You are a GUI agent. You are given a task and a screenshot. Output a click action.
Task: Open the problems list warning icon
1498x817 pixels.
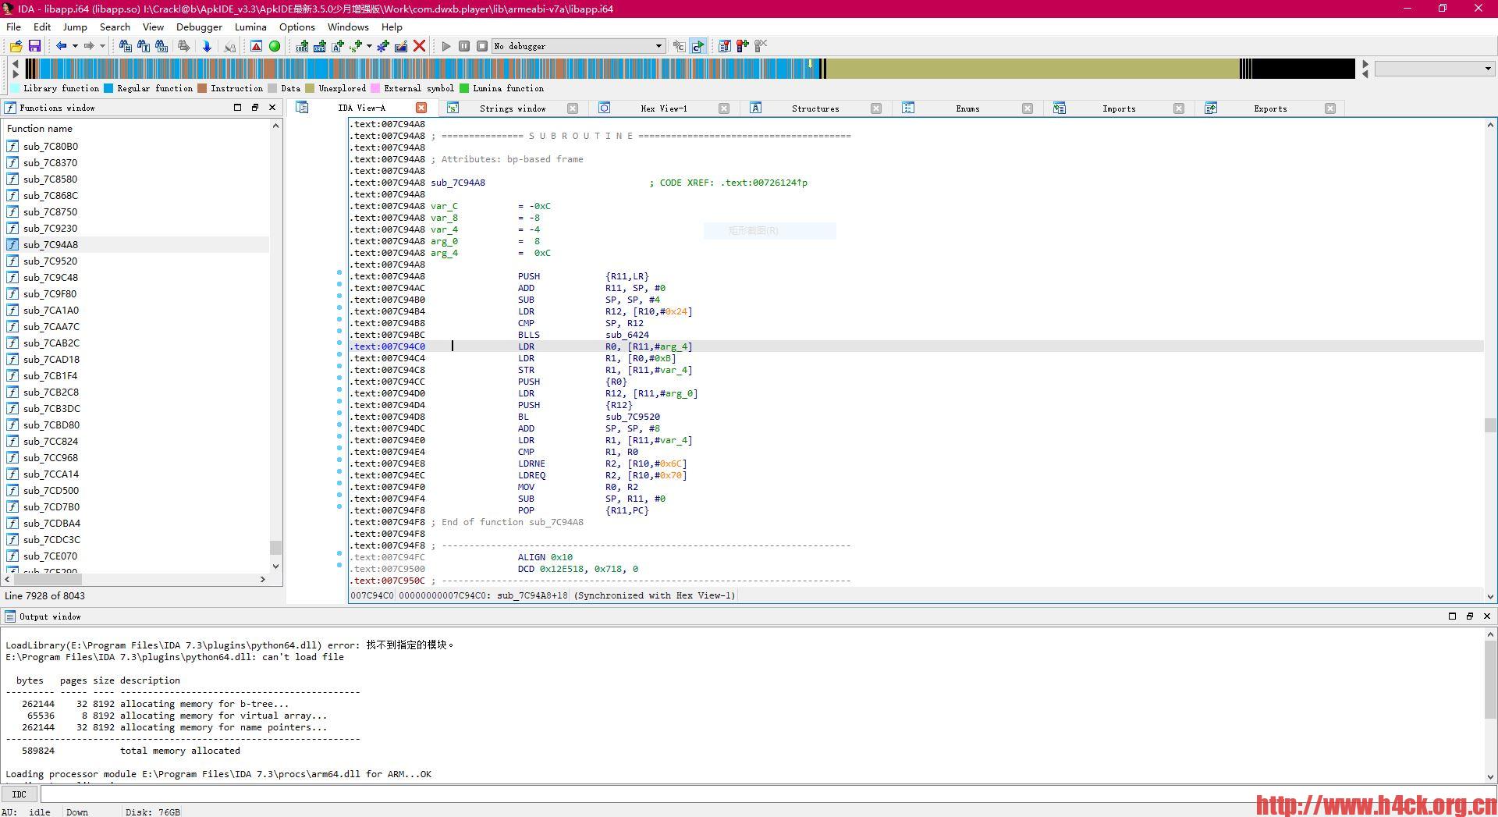(x=257, y=46)
